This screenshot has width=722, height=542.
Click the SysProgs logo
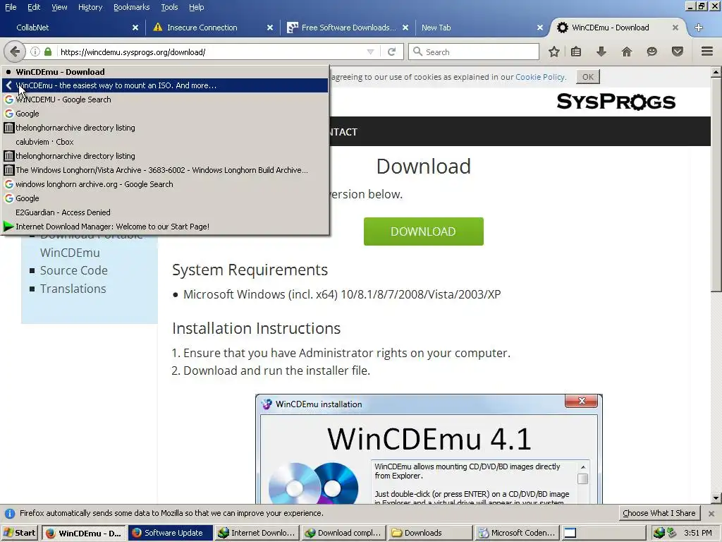[616, 102]
